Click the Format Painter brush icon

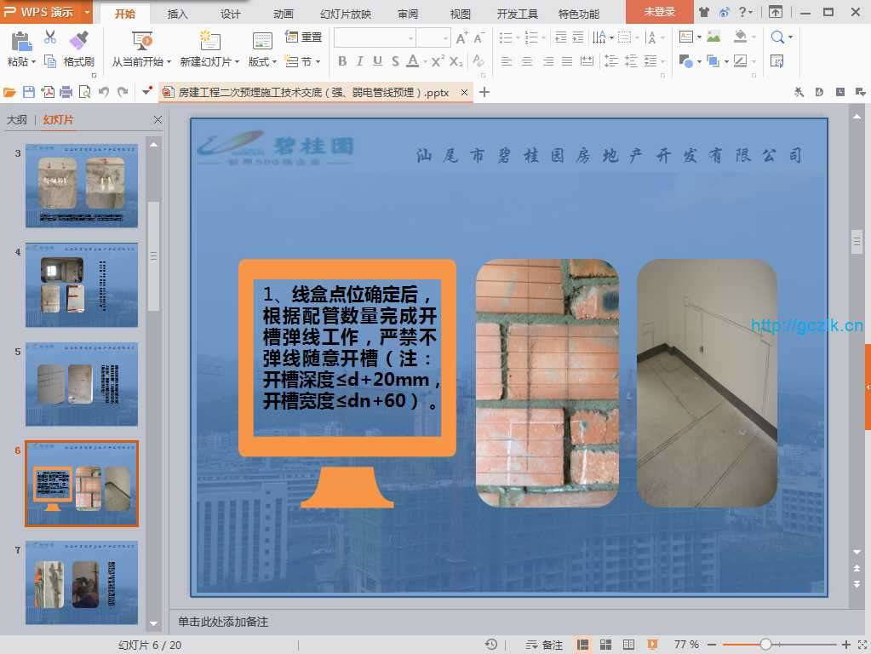78,40
